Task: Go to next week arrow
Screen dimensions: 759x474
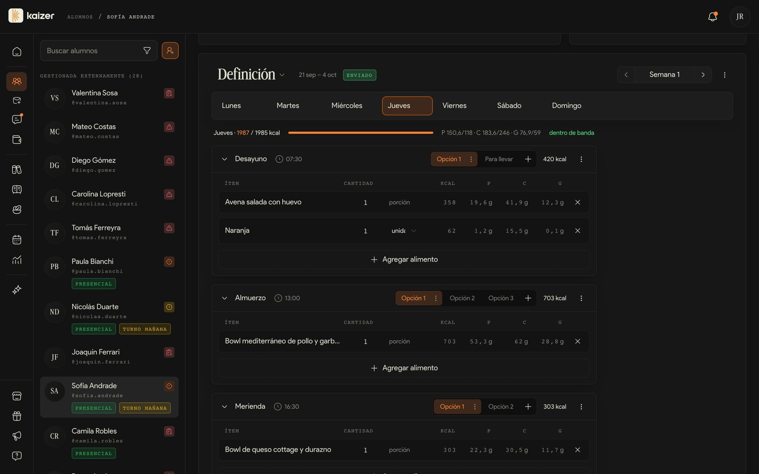Action: 703,75
